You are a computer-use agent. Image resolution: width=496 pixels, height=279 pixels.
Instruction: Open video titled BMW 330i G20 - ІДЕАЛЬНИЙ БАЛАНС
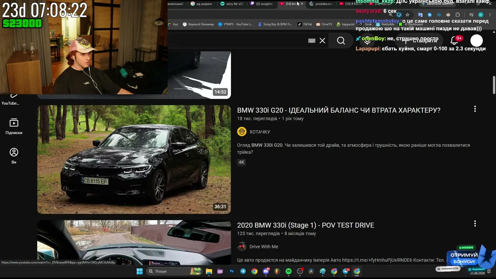pos(339,110)
